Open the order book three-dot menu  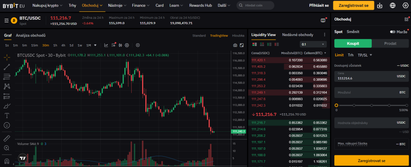tap(324, 35)
